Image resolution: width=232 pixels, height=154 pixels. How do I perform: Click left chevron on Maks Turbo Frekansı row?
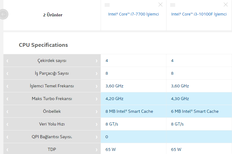(7, 99)
